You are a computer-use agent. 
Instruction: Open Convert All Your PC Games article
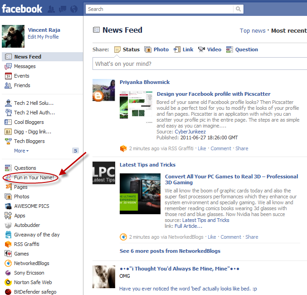231,179
